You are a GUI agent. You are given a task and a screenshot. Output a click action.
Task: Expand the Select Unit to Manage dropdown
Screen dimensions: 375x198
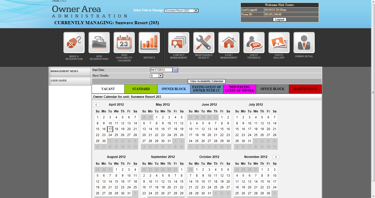(x=182, y=11)
